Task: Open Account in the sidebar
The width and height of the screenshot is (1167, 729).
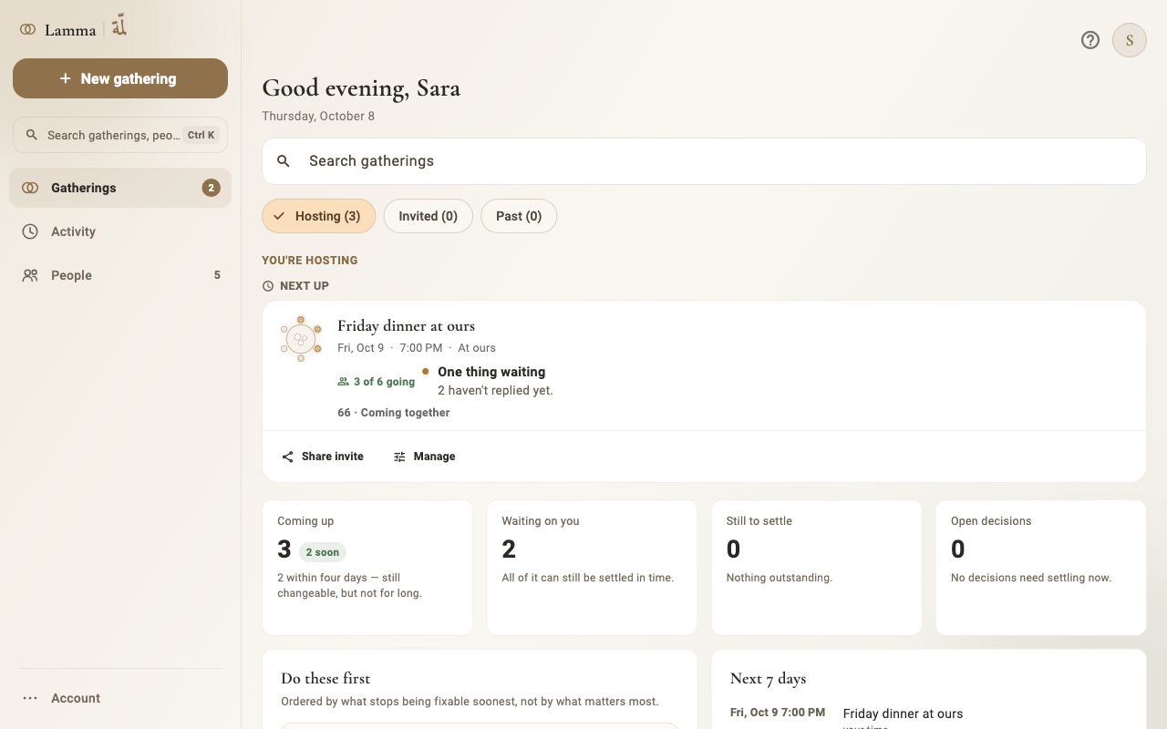Action: 120,698
